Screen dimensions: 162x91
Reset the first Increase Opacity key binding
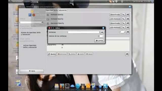pos(128,15)
